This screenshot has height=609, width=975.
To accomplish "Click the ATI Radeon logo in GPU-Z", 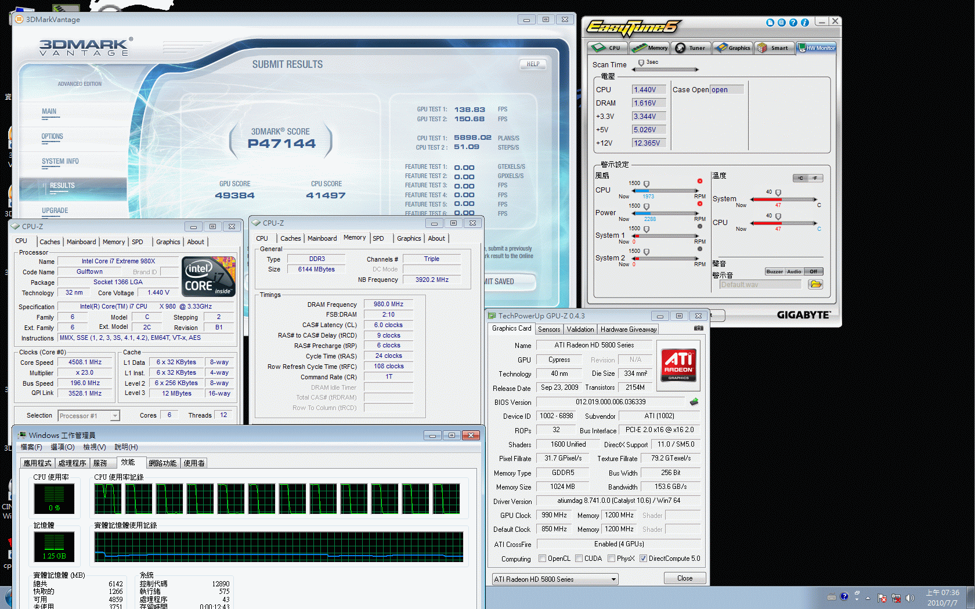I will point(678,365).
